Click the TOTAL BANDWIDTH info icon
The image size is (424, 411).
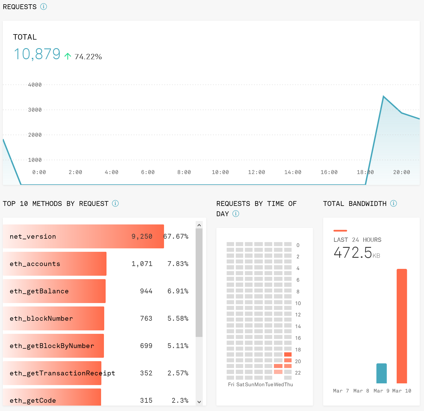(x=394, y=203)
